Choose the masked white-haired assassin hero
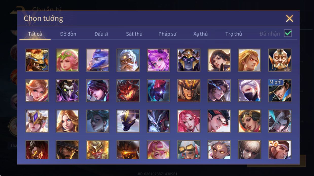The image size is (314, 176). tap(249, 91)
